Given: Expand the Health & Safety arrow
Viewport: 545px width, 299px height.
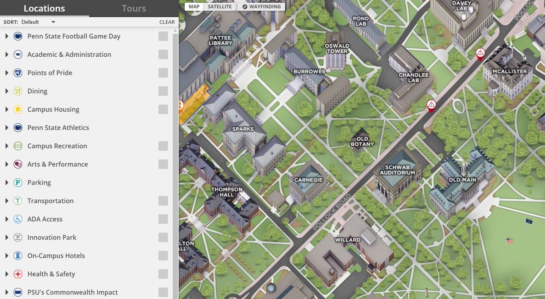Looking at the screenshot, I should point(7,274).
